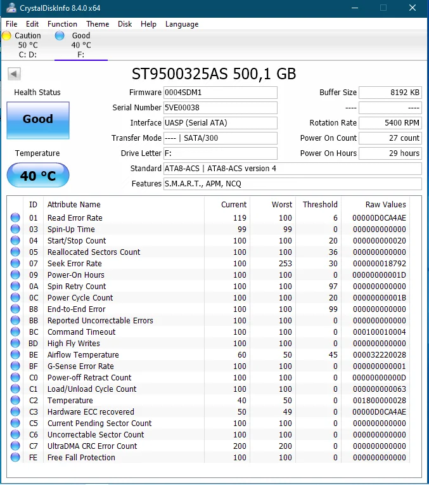Click the Interface field UASP (Serial ATA)
Image resolution: width=429 pixels, height=485 pixels.
220,123
